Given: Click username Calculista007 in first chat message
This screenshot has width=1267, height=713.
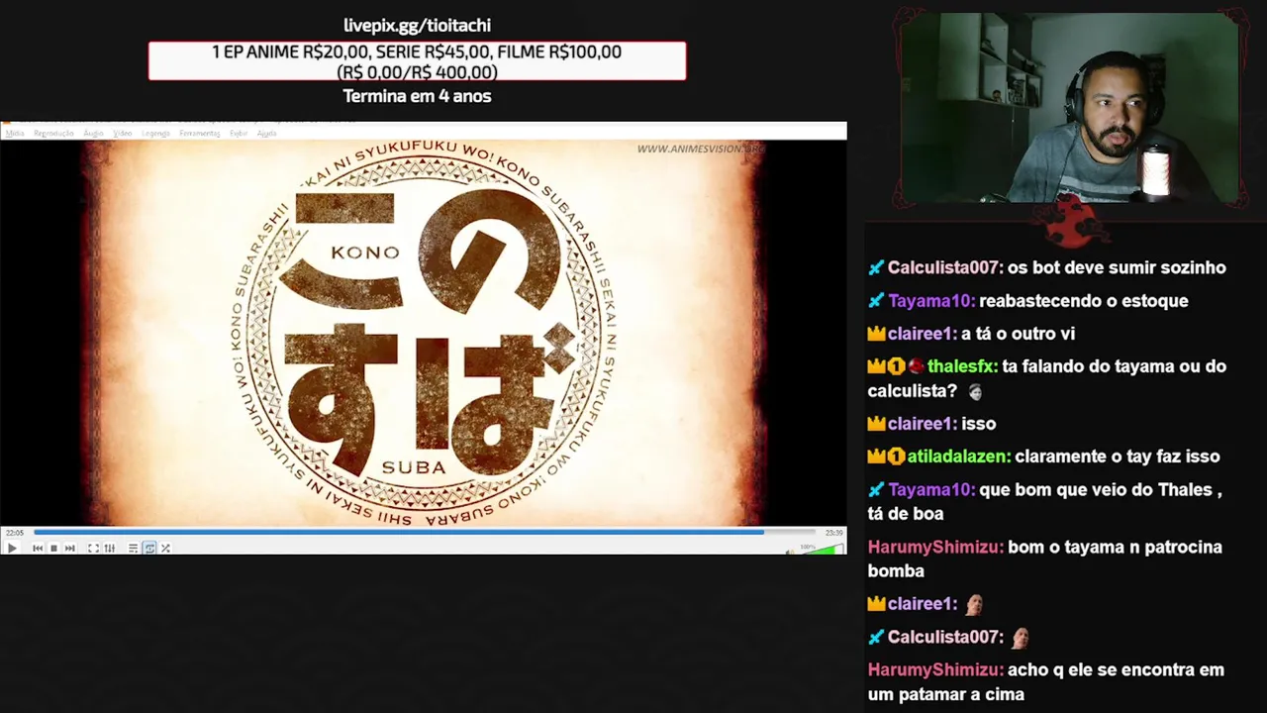Looking at the screenshot, I should click(944, 268).
